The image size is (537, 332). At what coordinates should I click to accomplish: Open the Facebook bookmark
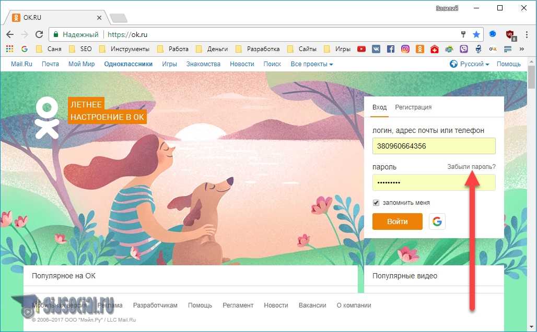click(390, 49)
